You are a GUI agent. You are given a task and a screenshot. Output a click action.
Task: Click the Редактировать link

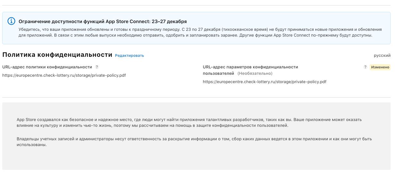point(129,56)
